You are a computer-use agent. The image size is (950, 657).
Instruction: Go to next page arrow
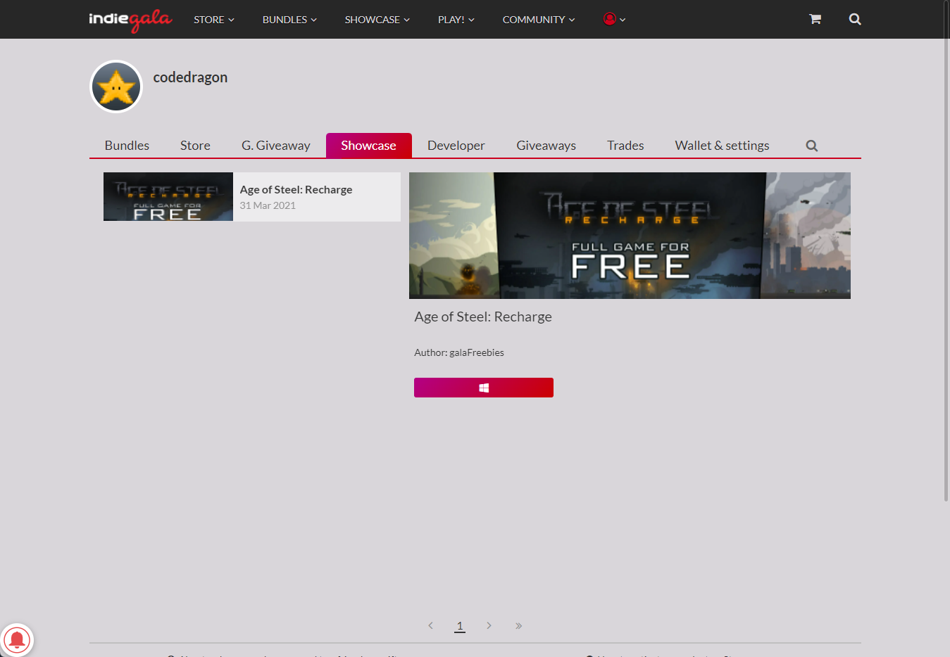pyautogui.click(x=489, y=625)
